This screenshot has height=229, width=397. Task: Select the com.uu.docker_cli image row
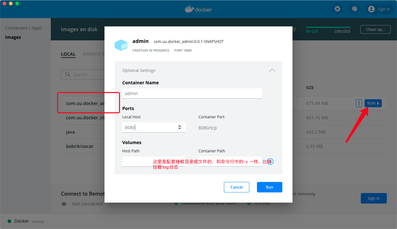224,118
